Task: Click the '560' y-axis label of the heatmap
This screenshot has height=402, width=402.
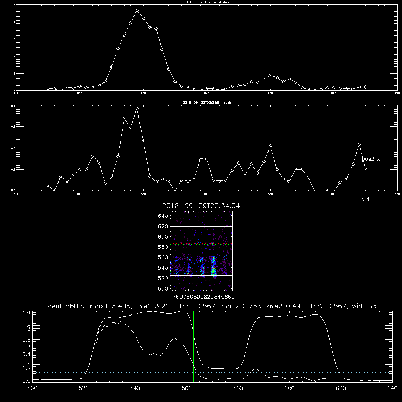Action: pyautogui.click(x=163, y=257)
